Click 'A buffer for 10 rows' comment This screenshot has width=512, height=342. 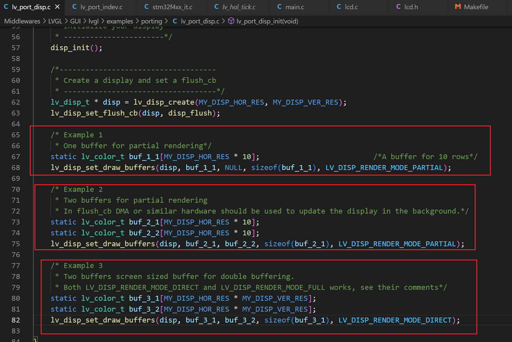click(425, 157)
